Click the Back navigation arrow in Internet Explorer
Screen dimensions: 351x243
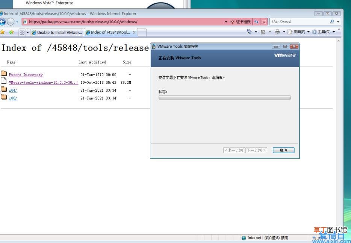click(x=2, y=22)
